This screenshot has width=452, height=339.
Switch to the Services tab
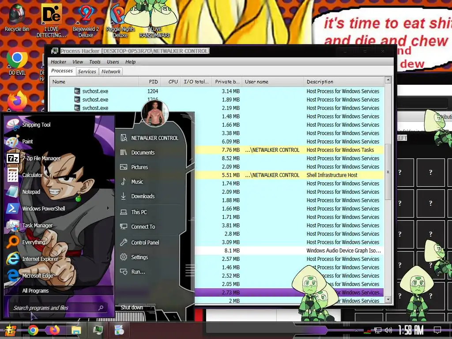[87, 72]
